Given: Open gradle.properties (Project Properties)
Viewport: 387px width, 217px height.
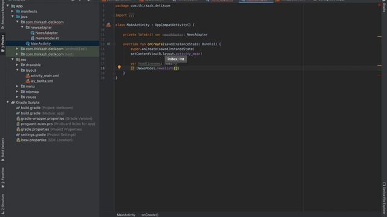Looking at the screenshot, I should [51, 130].
